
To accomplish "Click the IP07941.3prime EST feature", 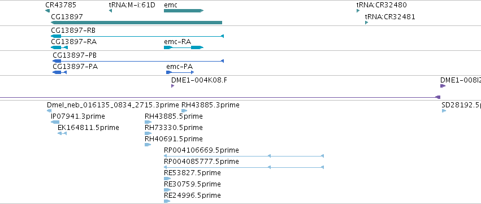I will point(55,122).
